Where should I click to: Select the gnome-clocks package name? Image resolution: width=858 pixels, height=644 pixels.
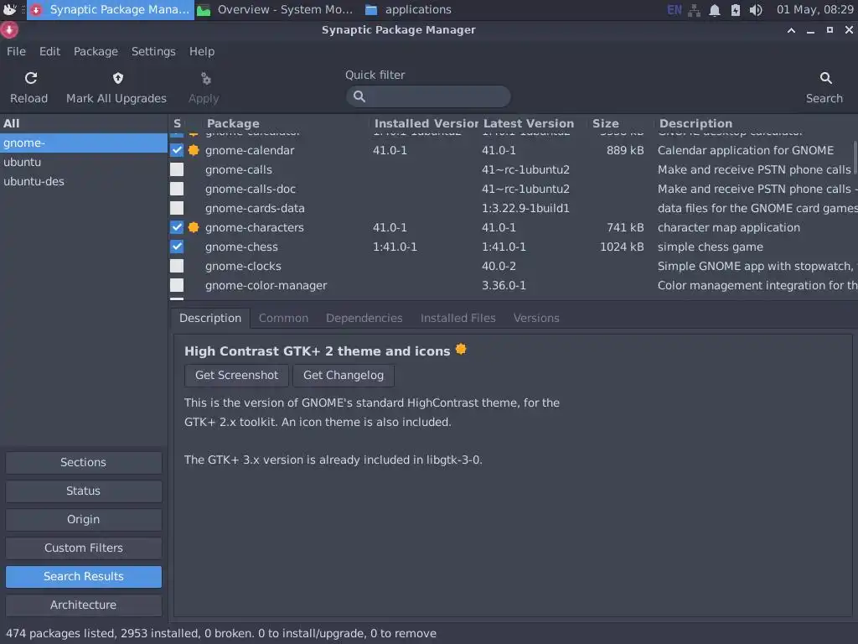pyautogui.click(x=243, y=266)
